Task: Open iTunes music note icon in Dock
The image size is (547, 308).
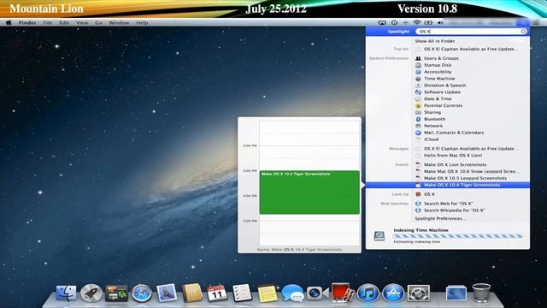Action: point(368,293)
